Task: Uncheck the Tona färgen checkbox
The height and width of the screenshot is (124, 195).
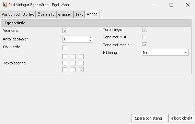Action: click(x=145, y=29)
